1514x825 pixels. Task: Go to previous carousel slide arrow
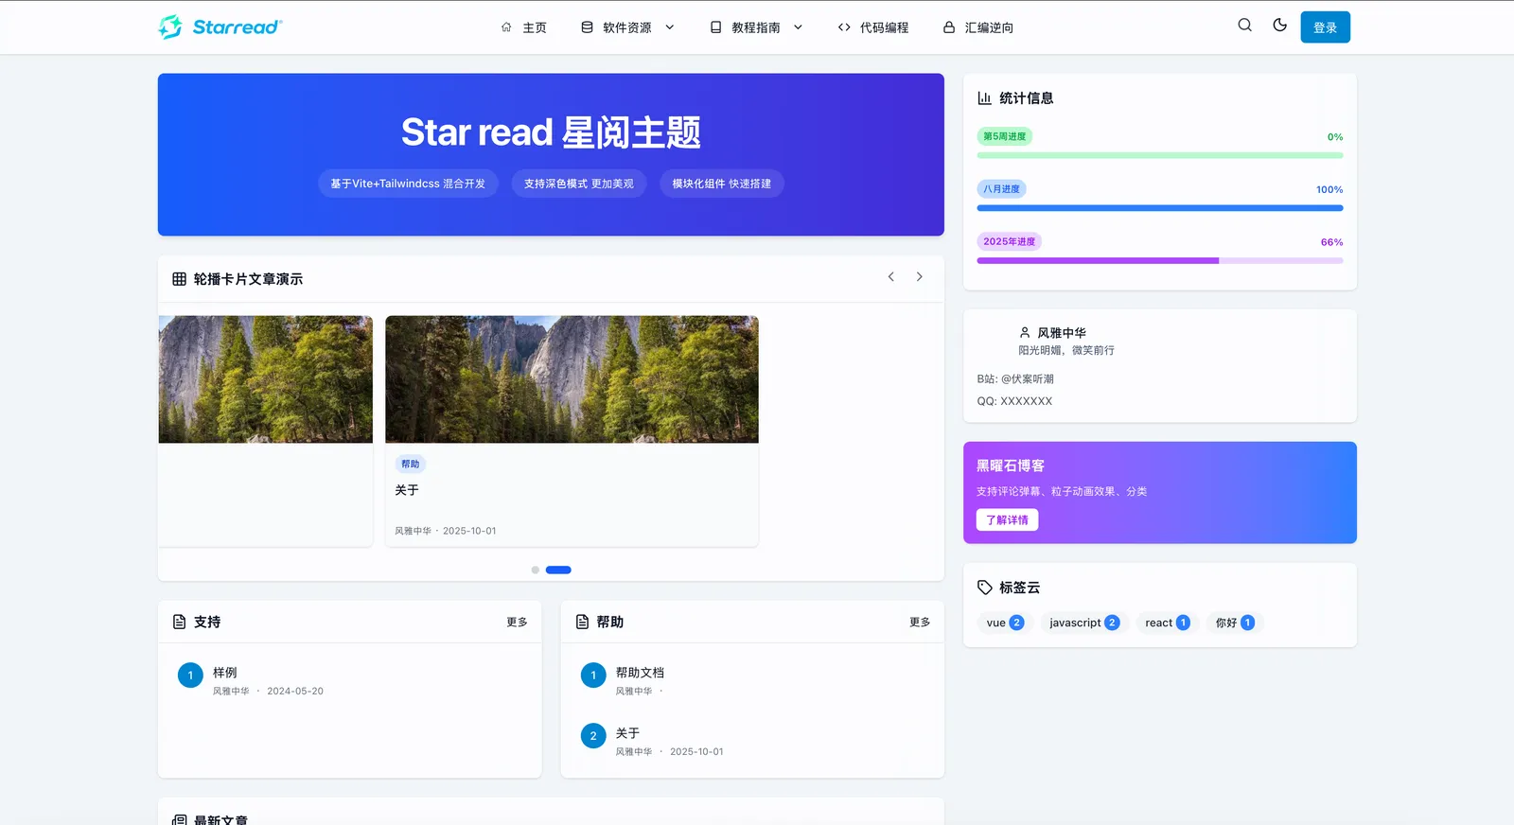coord(890,277)
